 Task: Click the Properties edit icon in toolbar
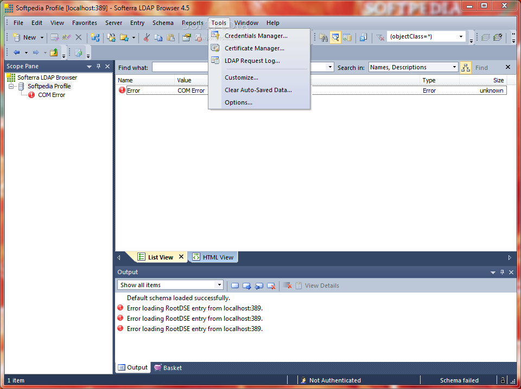pyautogui.click(x=54, y=37)
